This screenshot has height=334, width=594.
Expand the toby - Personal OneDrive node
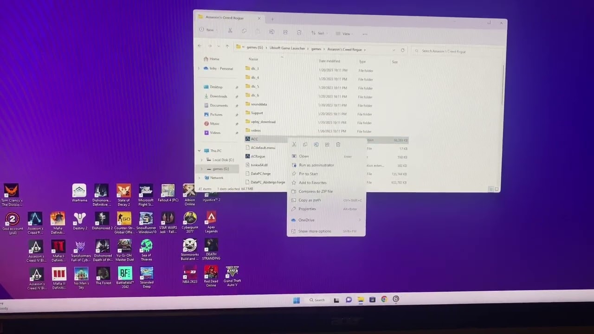point(199,68)
